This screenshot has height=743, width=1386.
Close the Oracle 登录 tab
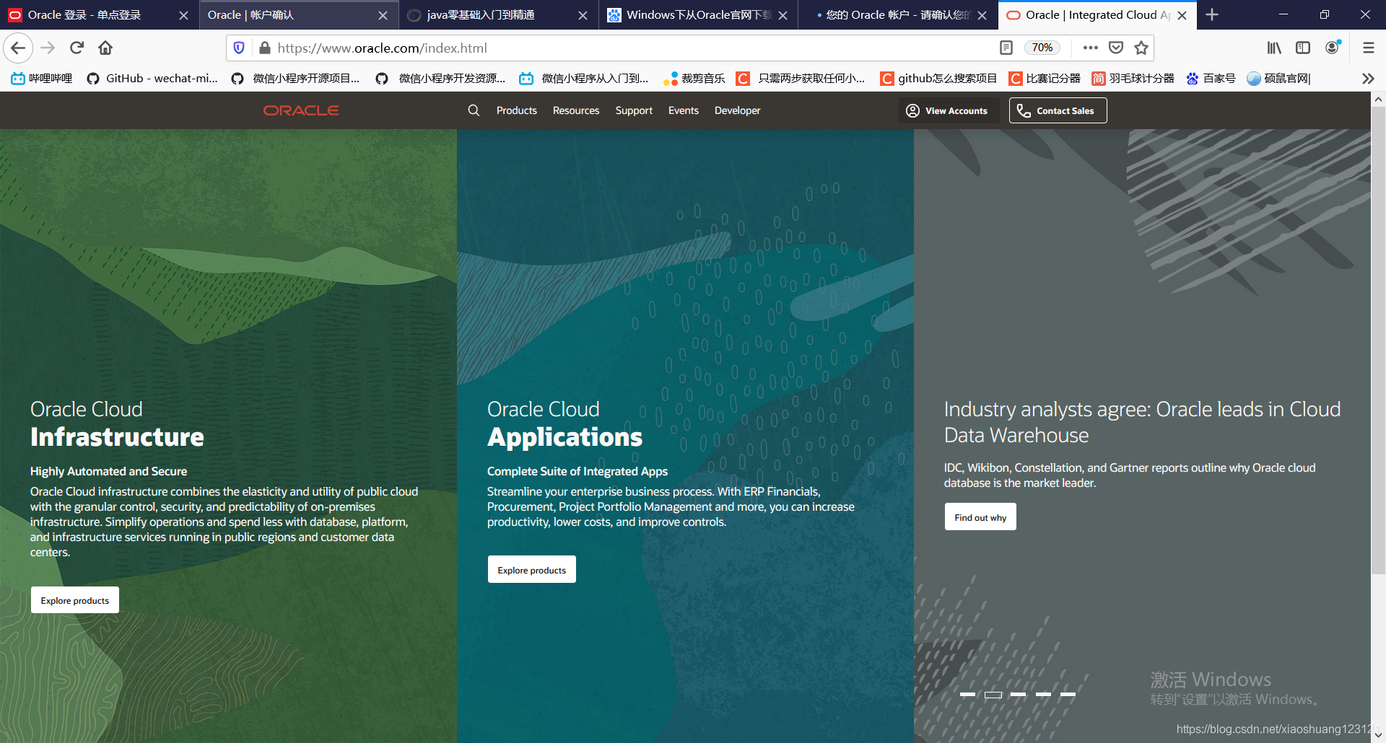click(183, 15)
